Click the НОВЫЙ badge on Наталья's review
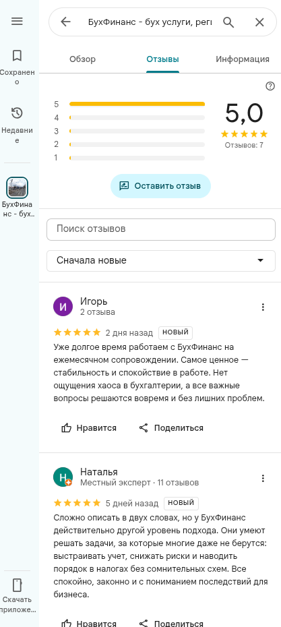Image resolution: width=281 pixels, height=627 pixels. coord(181,503)
